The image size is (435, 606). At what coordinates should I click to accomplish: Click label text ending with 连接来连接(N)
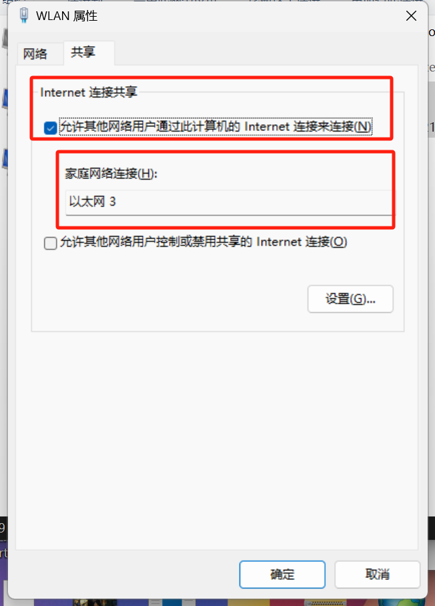(x=215, y=126)
